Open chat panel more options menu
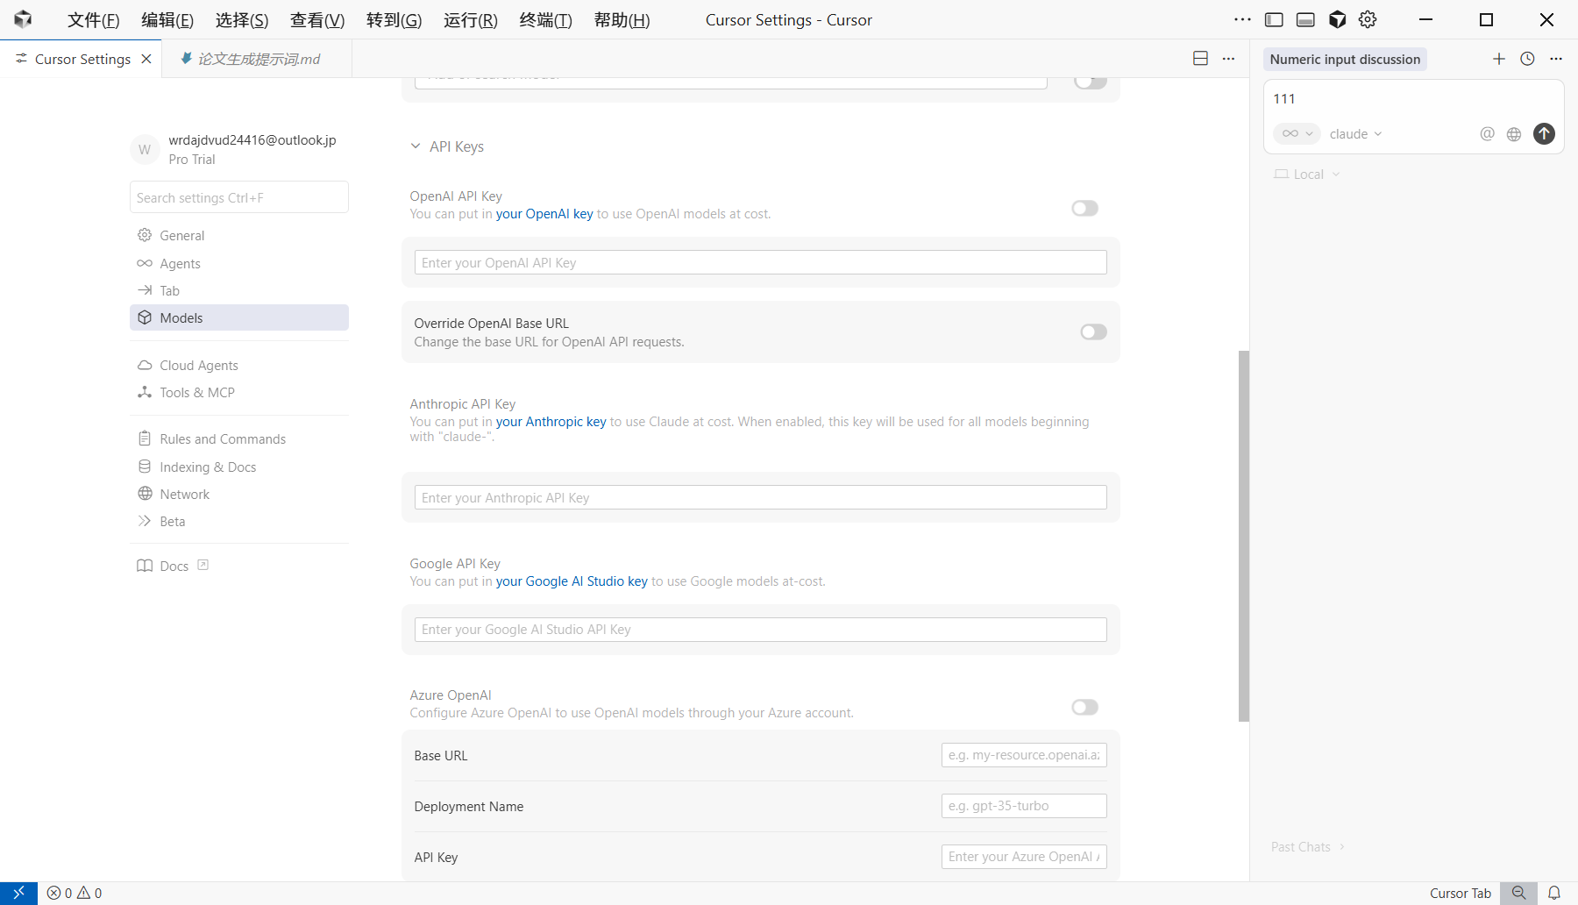This screenshot has height=905, width=1578. [x=1556, y=59]
